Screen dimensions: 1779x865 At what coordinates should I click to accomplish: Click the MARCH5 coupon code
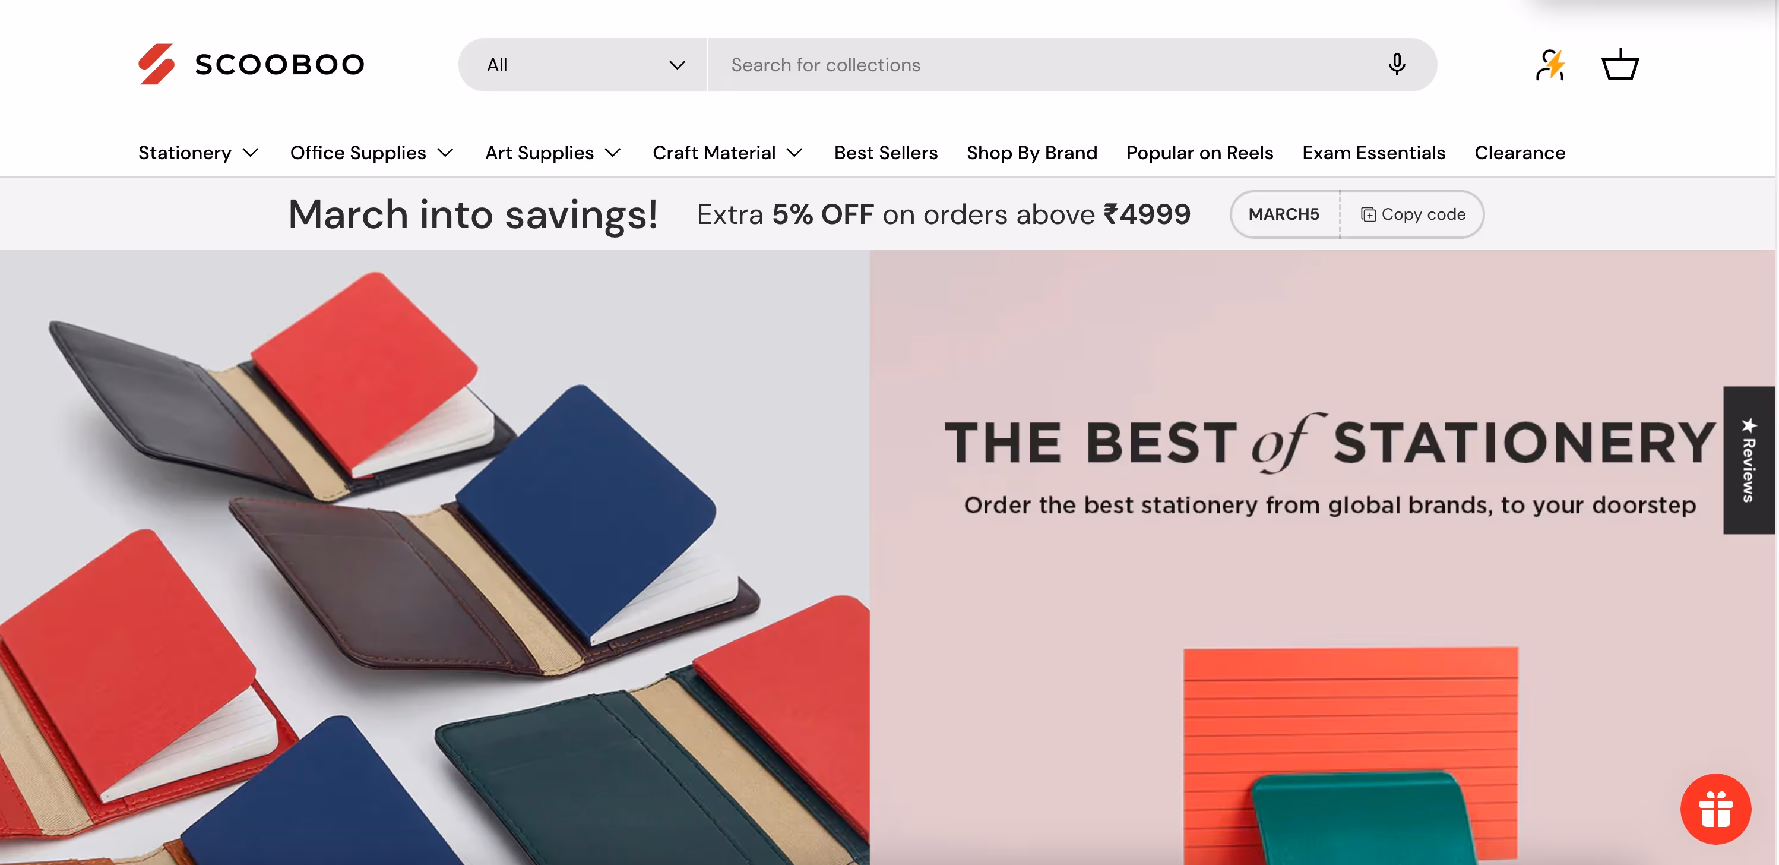click(x=1284, y=214)
